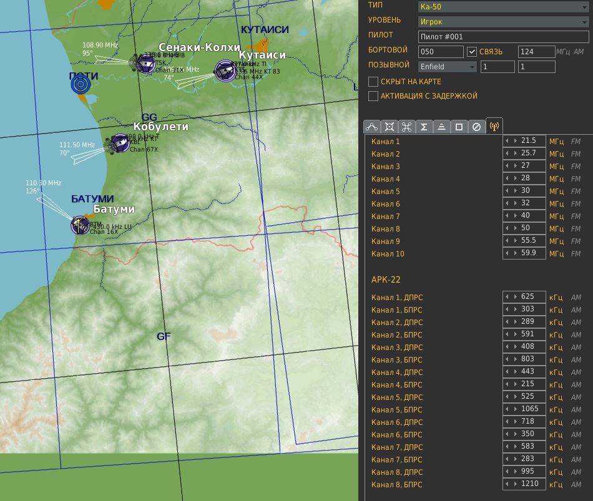Decrease Канал 4 frequency with left arrow
Image resolution: width=593 pixels, height=501 pixels.
(x=507, y=178)
